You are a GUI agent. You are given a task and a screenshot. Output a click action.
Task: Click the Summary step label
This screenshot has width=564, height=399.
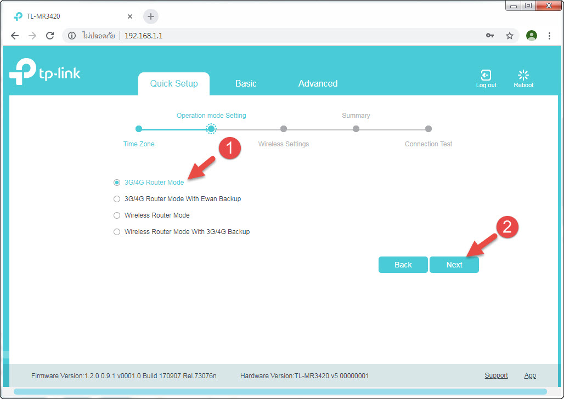[x=356, y=116]
